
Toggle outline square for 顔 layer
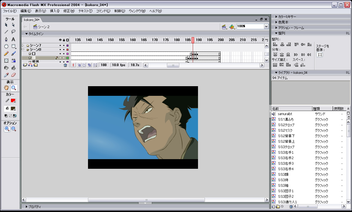pyautogui.click(x=67, y=58)
